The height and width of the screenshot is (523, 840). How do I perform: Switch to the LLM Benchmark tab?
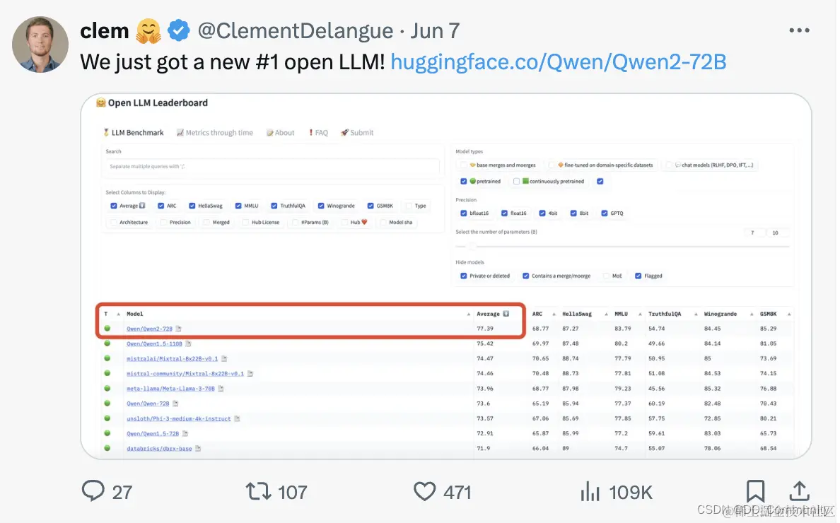coord(134,133)
